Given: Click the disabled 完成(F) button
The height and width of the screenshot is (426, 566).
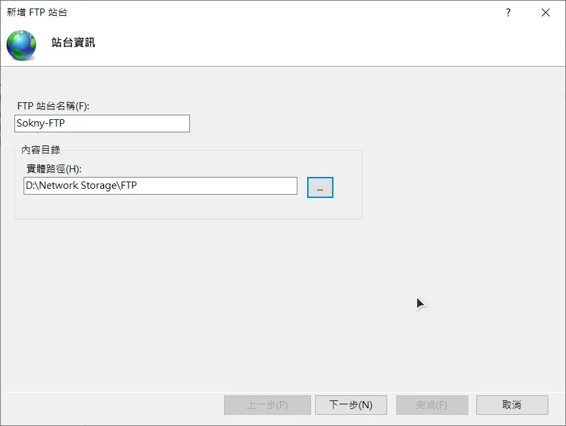Looking at the screenshot, I should (432, 405).
